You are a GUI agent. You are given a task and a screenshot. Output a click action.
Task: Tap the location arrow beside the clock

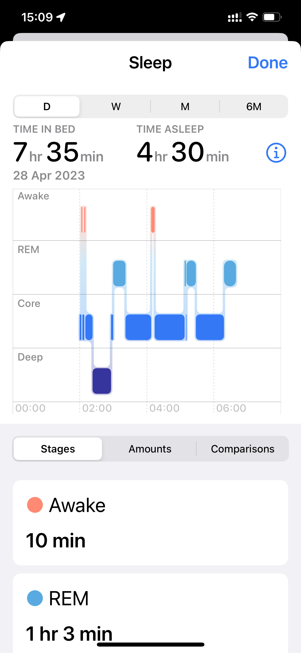point(61,17)
